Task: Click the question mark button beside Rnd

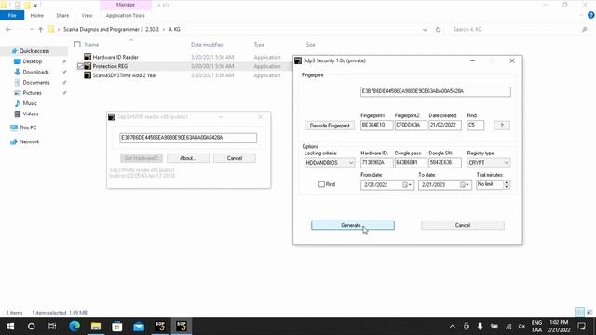Action: (502, 125)
